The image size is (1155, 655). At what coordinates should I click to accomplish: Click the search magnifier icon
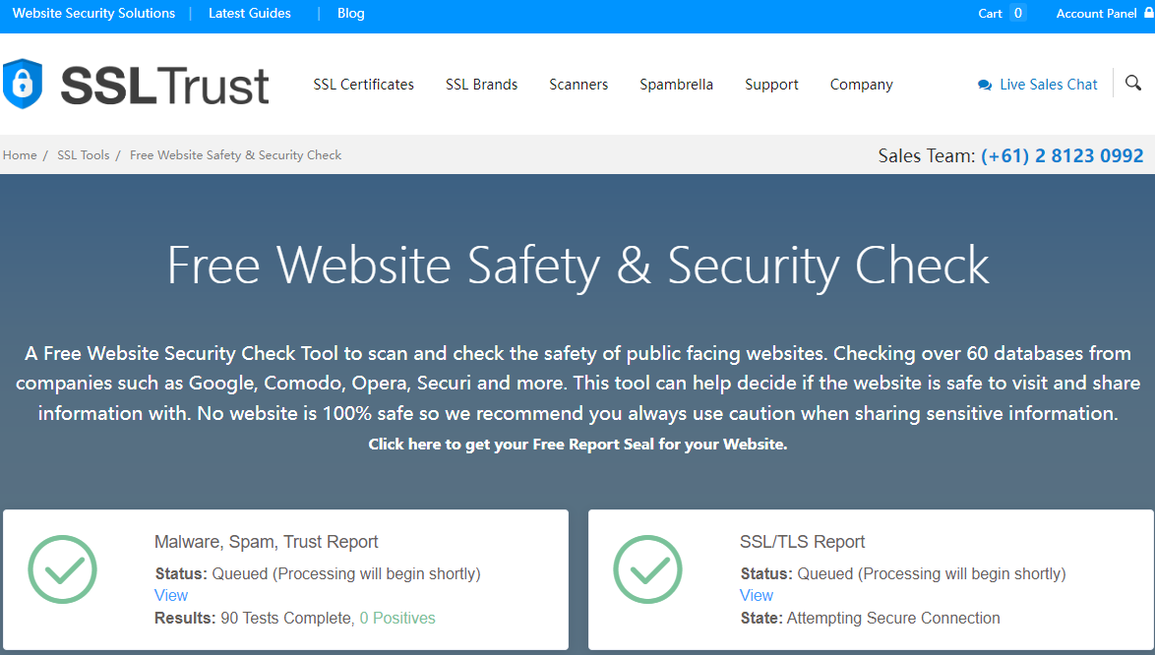tap(1133, 83)
